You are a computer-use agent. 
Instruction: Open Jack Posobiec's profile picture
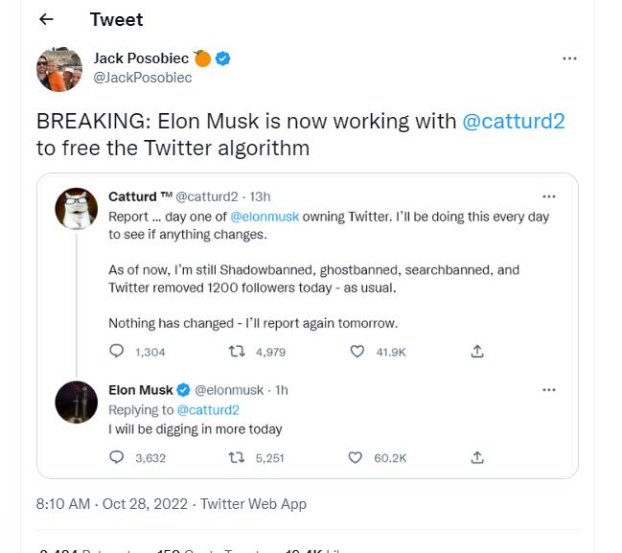59,69
